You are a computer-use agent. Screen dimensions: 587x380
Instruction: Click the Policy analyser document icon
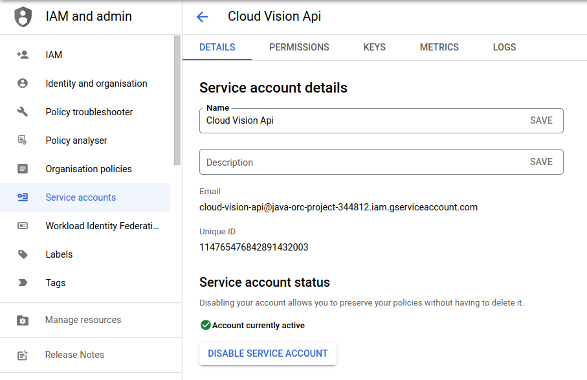pyautogui.click(x=23, y=140)
